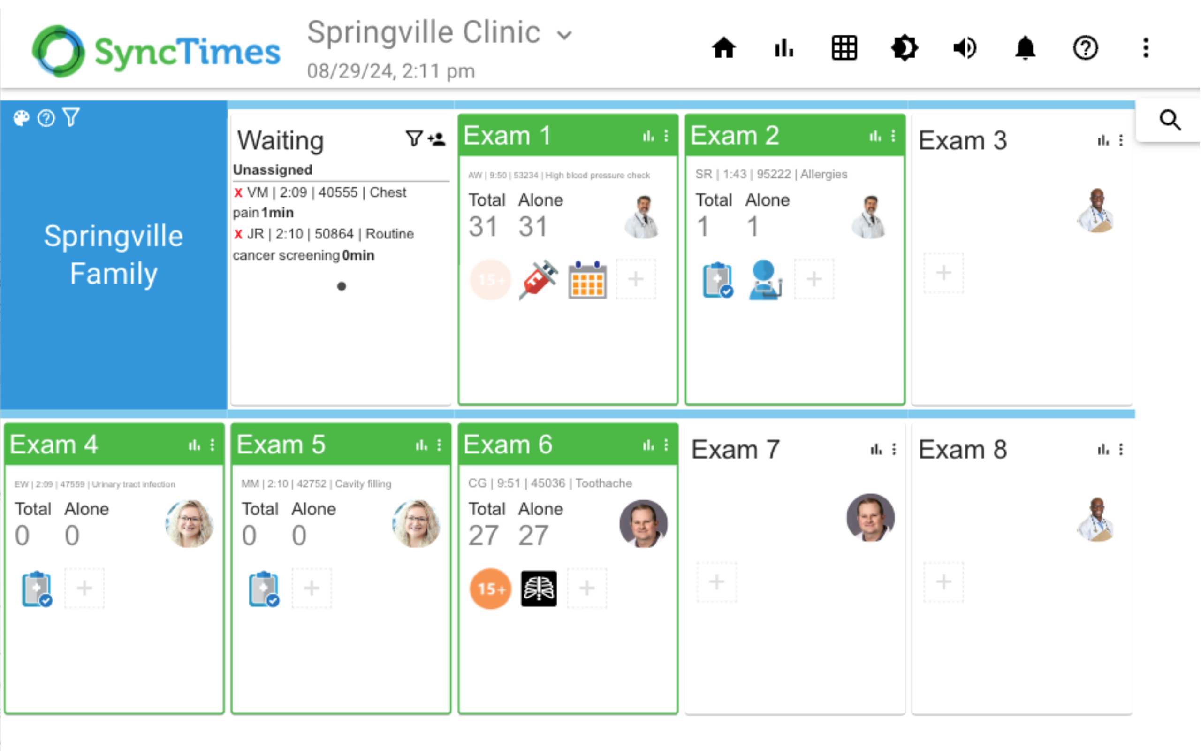The image size is (1201, 751).
Task: Expand the Springville Clinic dropdown
Action: tap(565, 35)
